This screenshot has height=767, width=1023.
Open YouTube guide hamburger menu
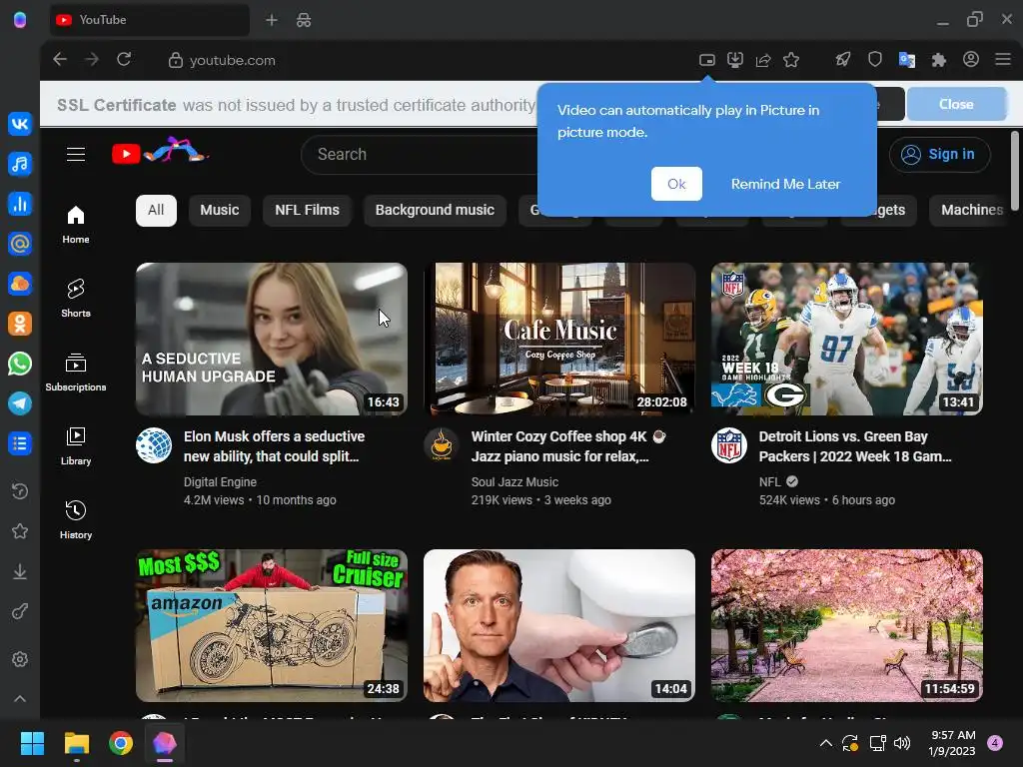pos(76,154)
